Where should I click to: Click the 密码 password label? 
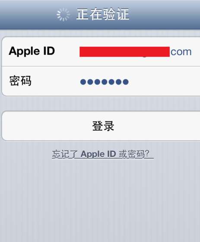pos(20,81)
